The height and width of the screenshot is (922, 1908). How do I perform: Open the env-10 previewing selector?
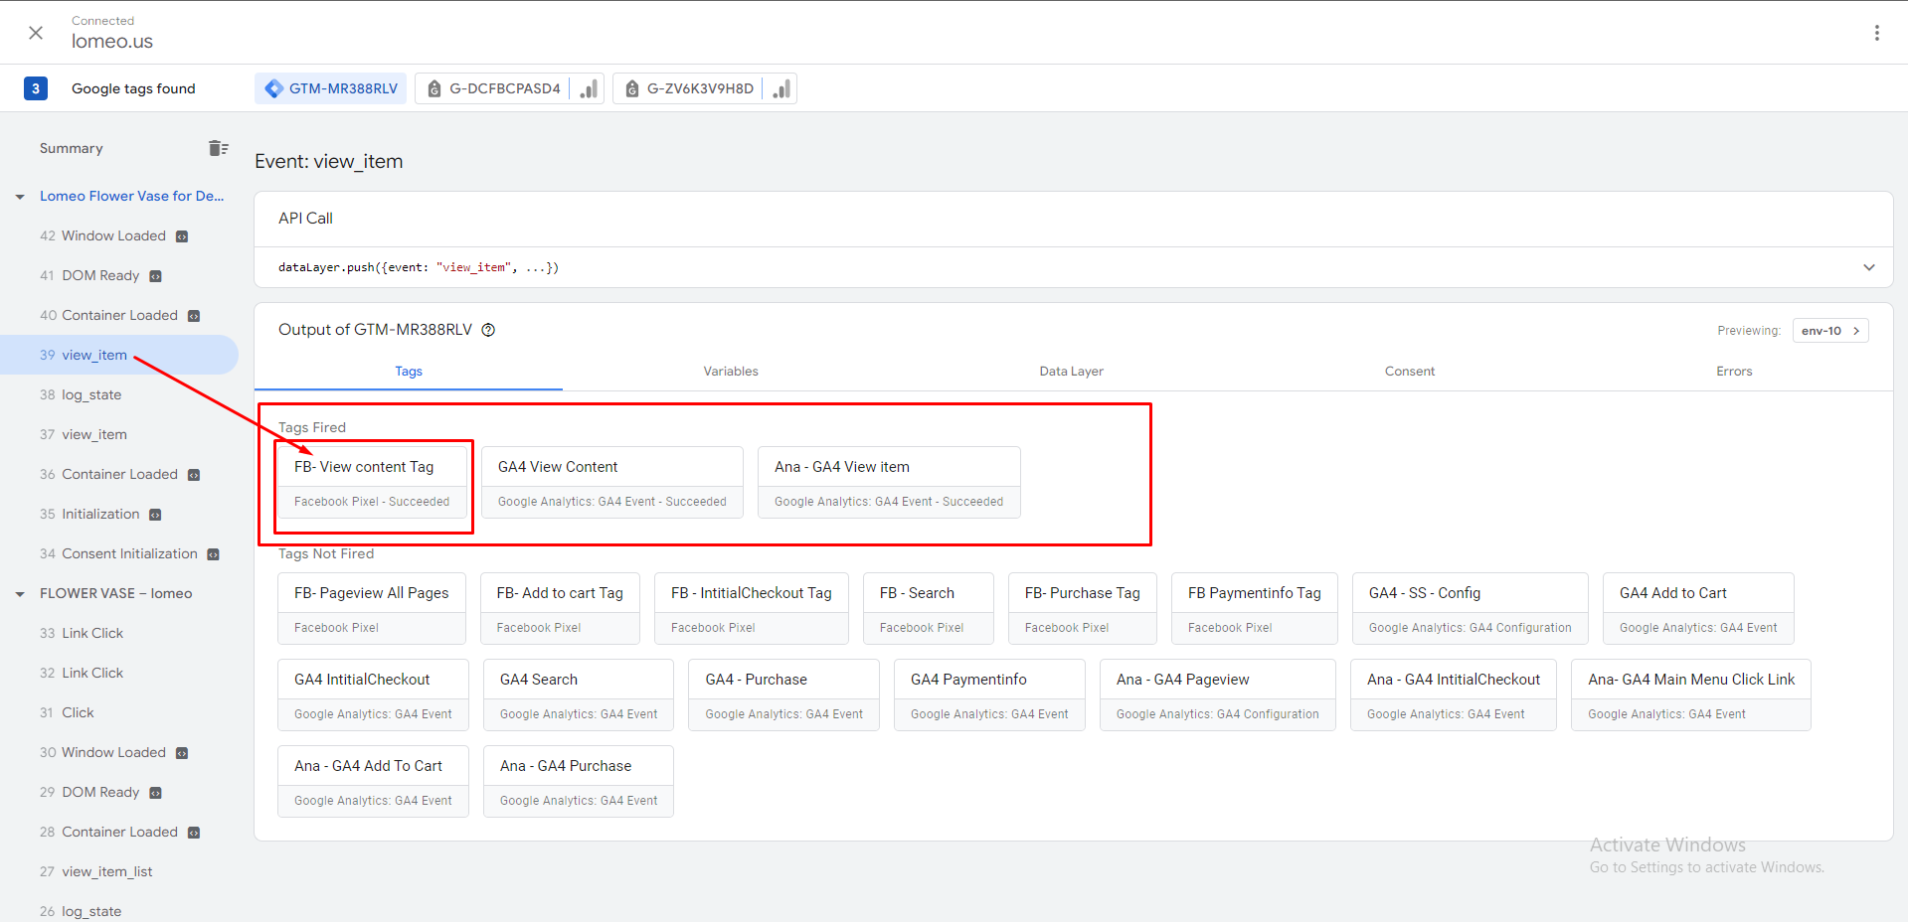1829,331
